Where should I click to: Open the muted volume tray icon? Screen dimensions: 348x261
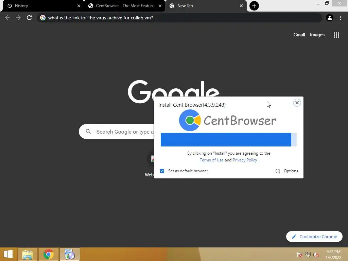pyautogui.click(x=316, y=254)
